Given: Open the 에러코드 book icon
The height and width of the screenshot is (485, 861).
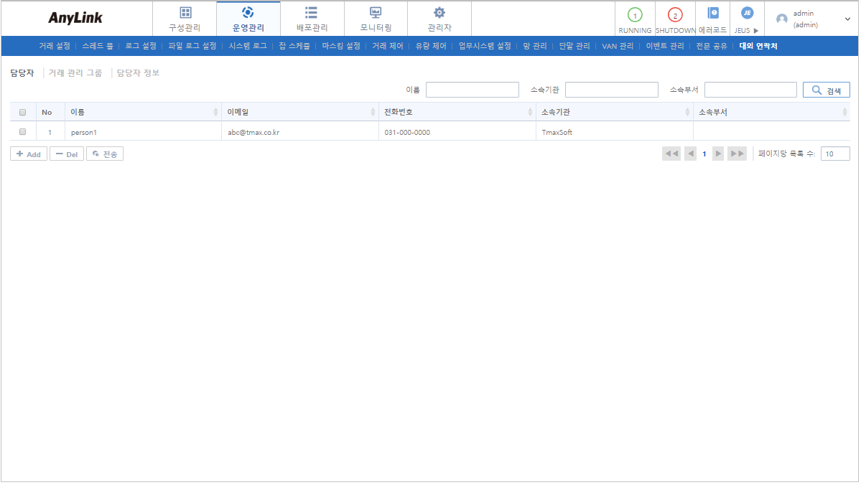Looking at the screenshot, I should (713, 13).
